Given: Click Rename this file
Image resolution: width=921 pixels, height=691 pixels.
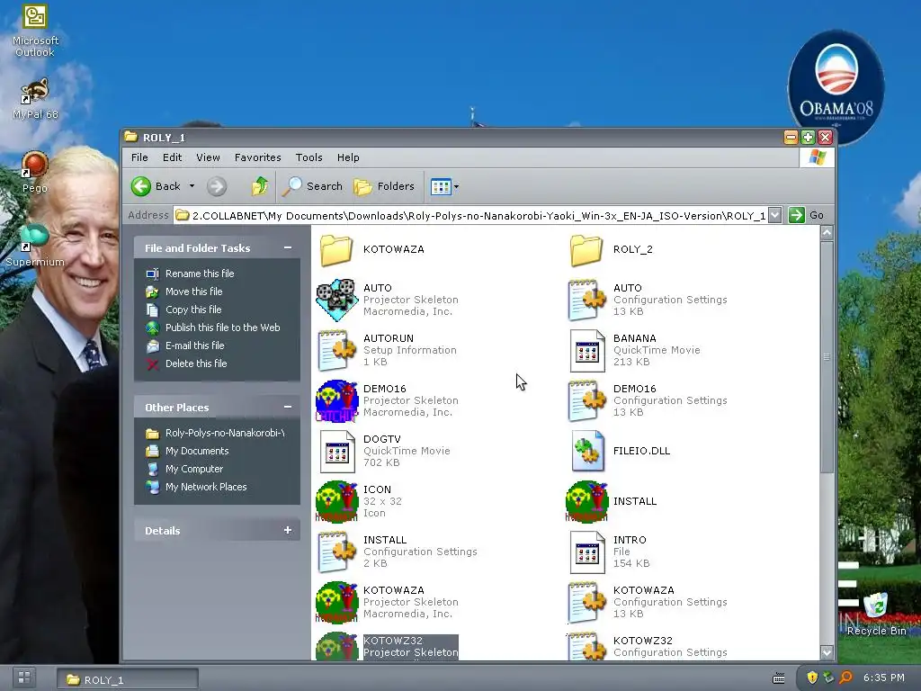Looking at the screenshot, I should [200, 274].
